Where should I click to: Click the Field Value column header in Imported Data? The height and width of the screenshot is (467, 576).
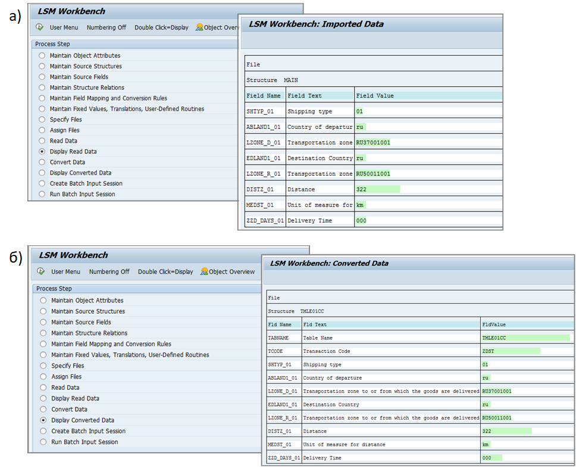tap(375, 96)
